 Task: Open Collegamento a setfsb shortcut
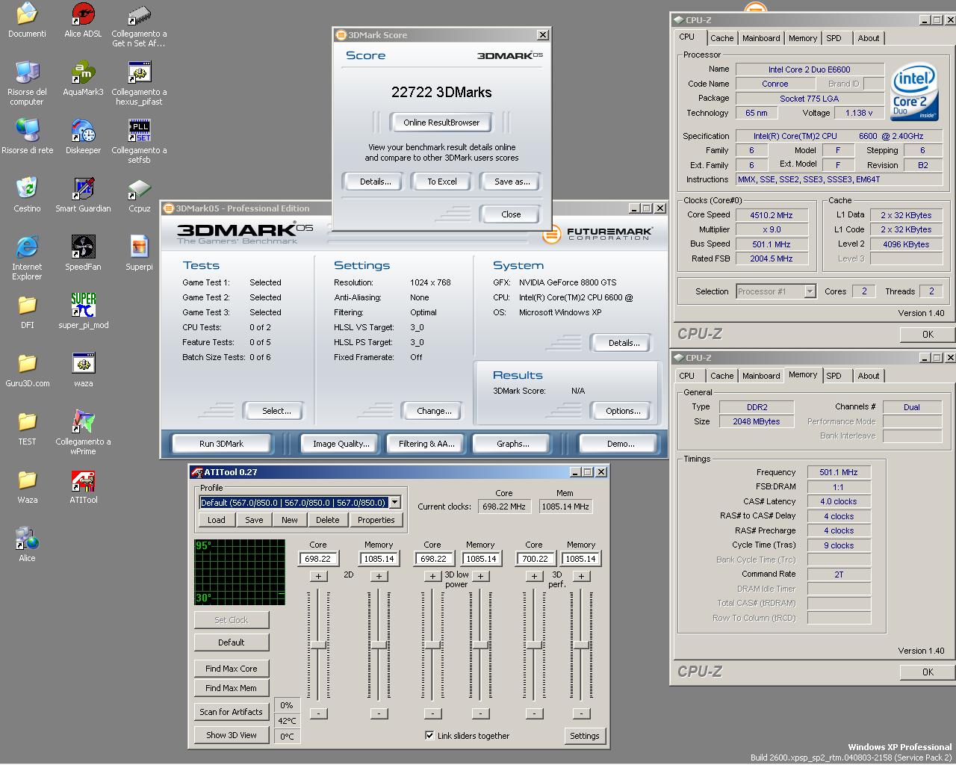click(x=139, y=141)
